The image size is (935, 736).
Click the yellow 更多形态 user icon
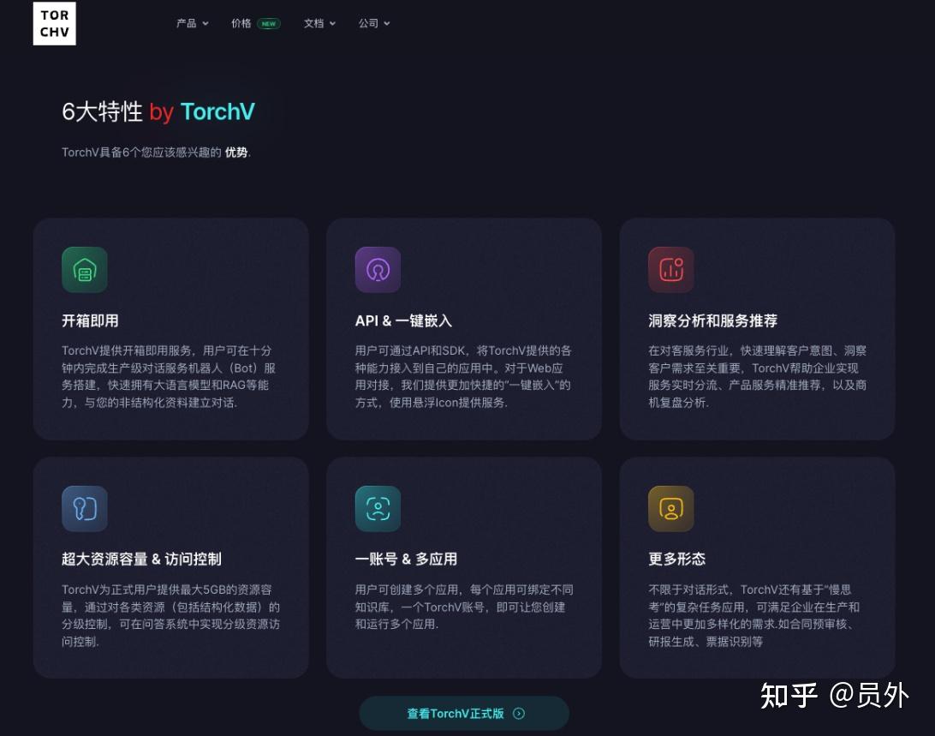(671, 509)
